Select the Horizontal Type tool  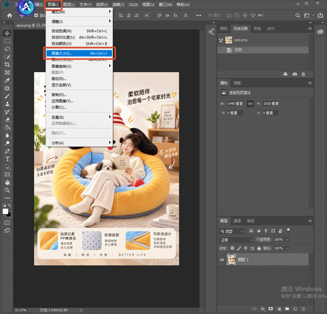coord(7,159)
